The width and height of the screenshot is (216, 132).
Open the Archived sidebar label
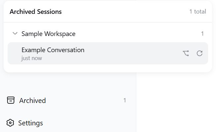pos(32,101)
